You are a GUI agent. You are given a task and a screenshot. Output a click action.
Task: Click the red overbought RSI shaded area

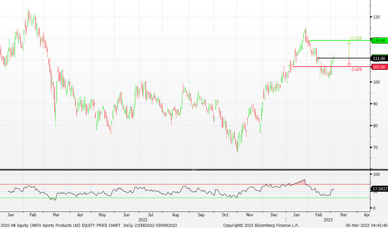point(301,182)
